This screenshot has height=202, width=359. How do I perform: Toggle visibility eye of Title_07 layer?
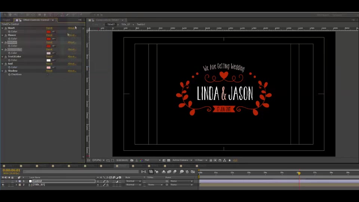(x=3, y=184)
